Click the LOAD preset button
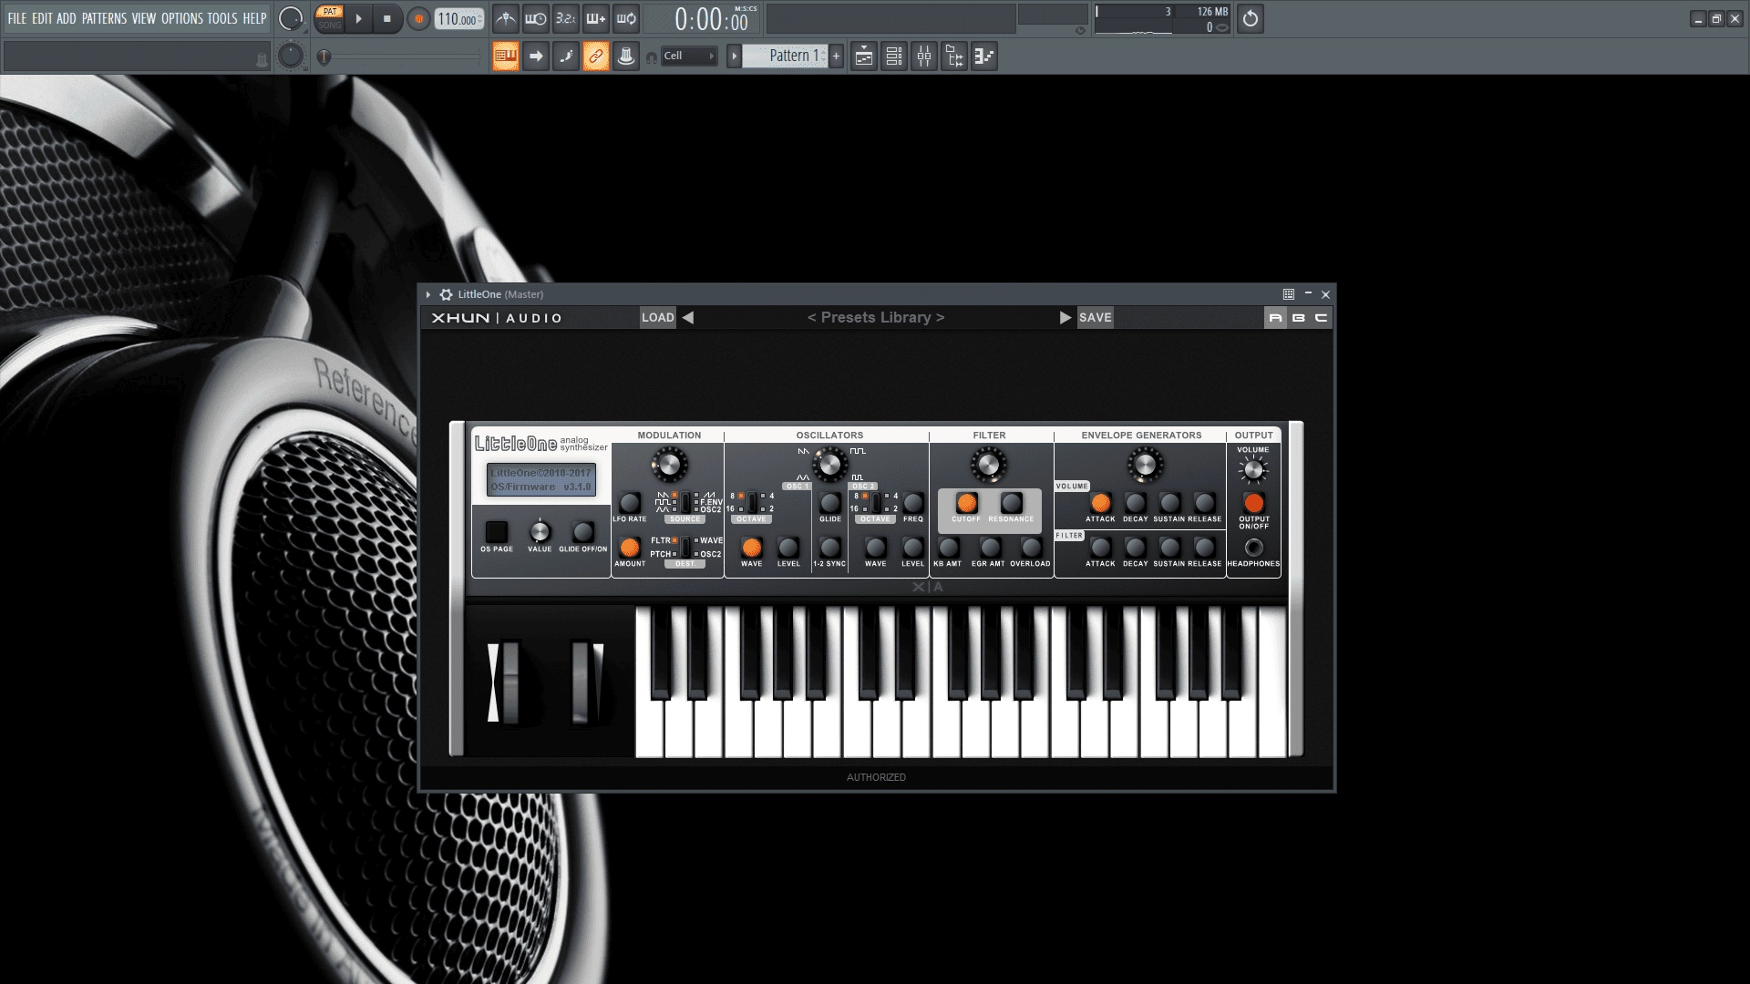Screen dimensions: 1750x984 click(x=658, y=317)
